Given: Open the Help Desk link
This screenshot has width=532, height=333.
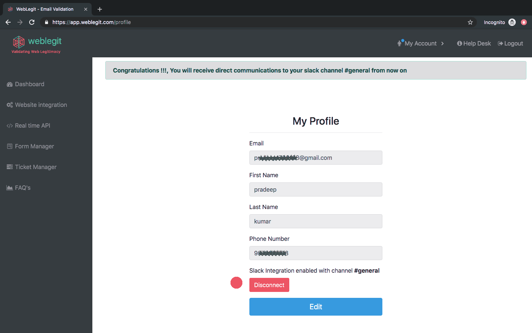Looking at the screenshot, I should tap(474, 43).
